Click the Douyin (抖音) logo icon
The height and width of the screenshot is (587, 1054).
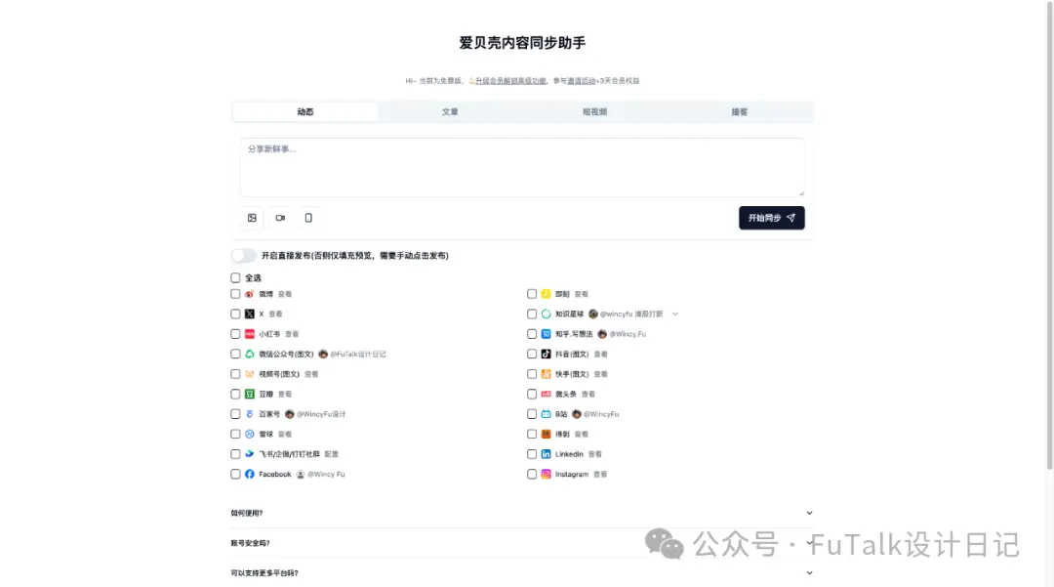546,354
